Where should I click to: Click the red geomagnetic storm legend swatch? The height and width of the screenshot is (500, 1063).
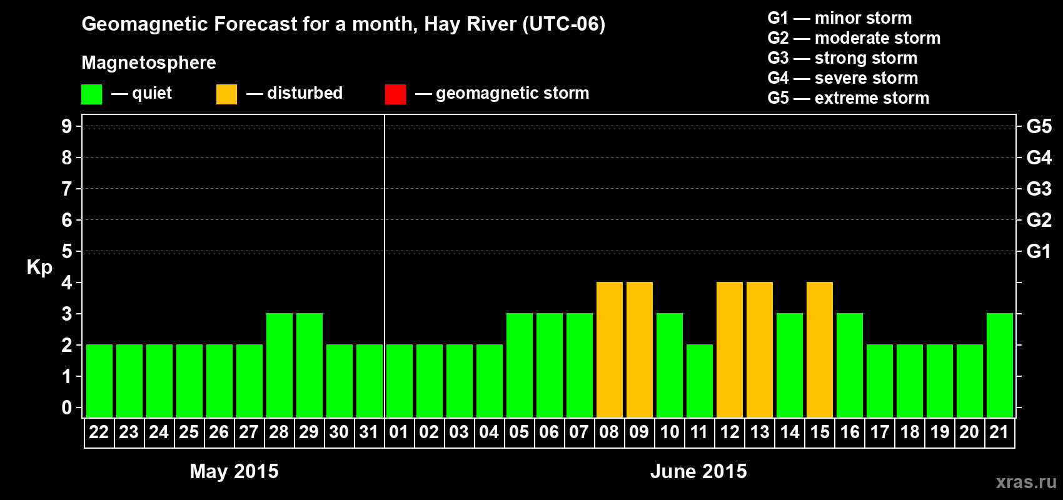(x=395, y=94)
